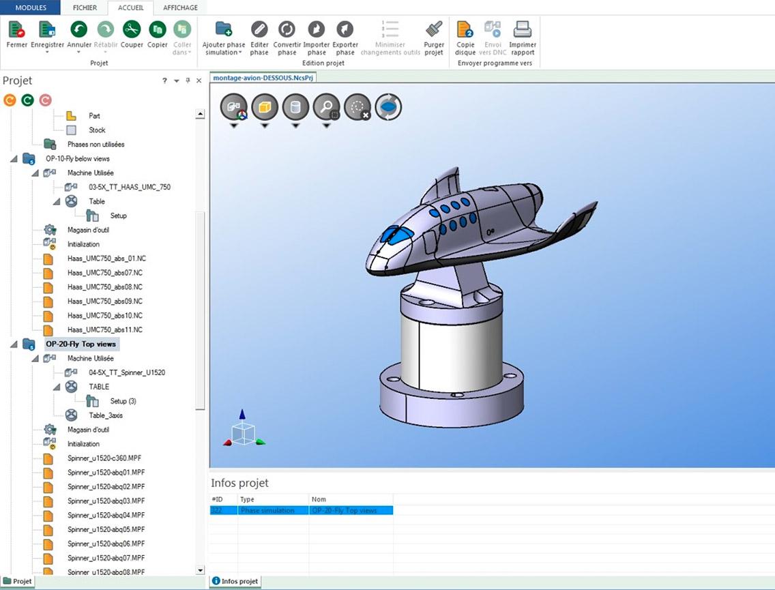Click the Enregistrer save icon
This screenshot has height=590, width=775.
tap(47, 29)
